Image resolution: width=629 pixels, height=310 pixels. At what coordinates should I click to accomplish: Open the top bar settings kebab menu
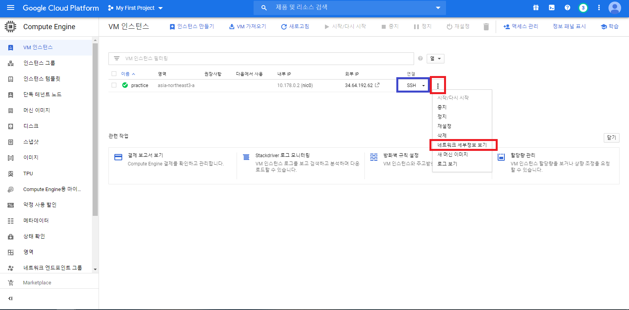click(x=599, y=8)
